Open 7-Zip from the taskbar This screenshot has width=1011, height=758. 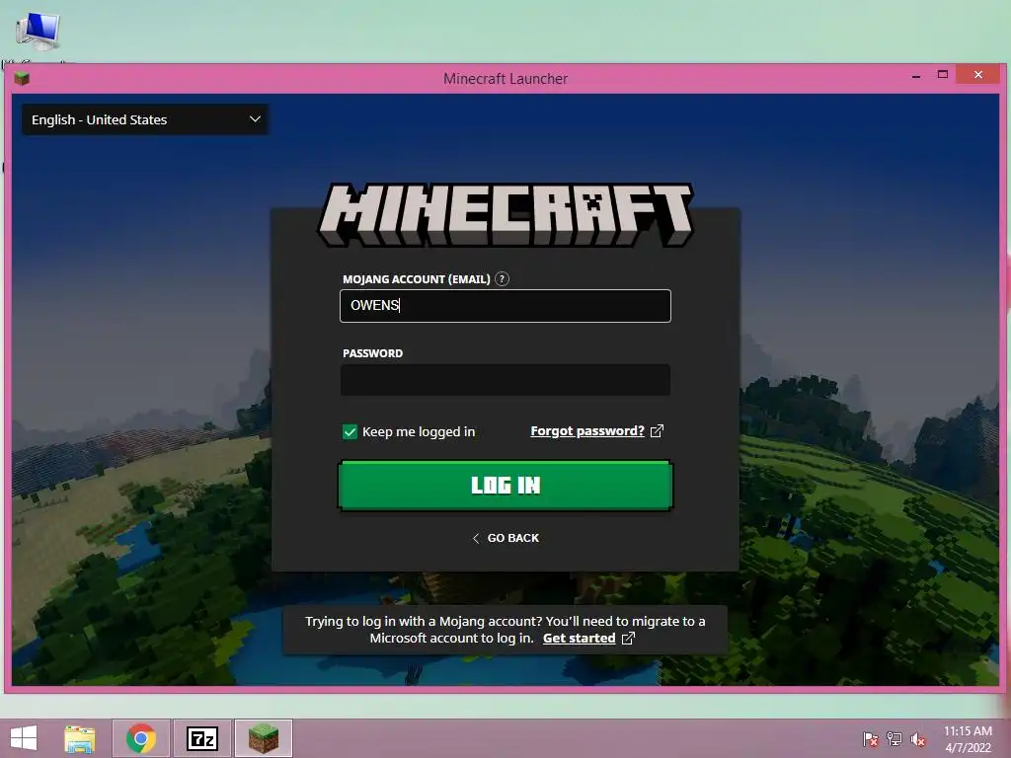pyautogui.click(x=201, y=738)
